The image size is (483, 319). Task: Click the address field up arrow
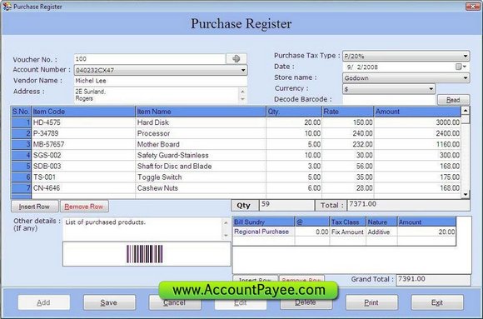point(242,92)
